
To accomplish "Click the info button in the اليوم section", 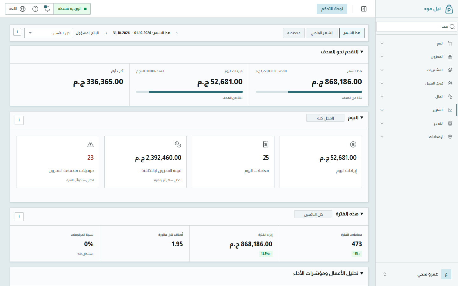I will pos(19,120).
